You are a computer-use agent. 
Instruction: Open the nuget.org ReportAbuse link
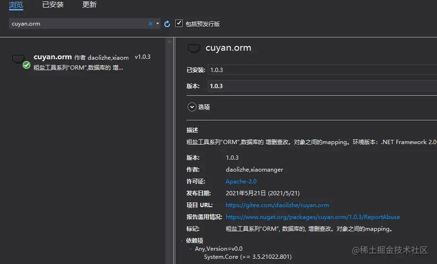pos(312,217)
